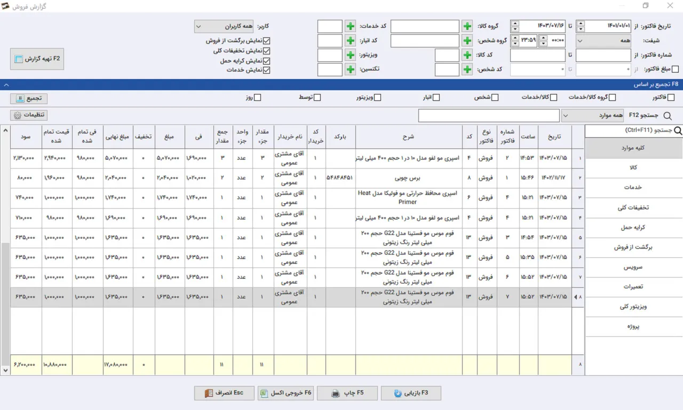Click the green plus beside کد خدمات
Image resolution: width=683 pixels, height=410 pixels.
pos(350,26)
